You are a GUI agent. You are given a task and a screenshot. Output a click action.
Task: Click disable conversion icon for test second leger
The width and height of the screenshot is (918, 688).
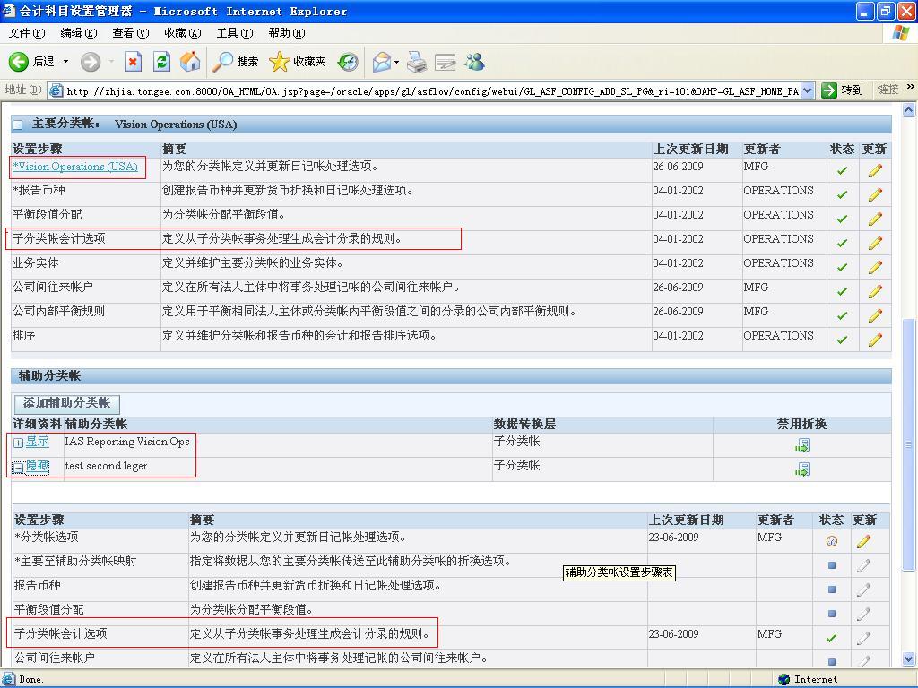802,469
